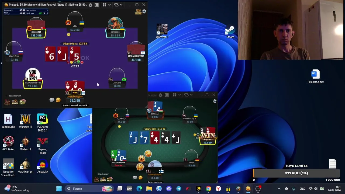
Task: Open Casino side game in bottom poker table
Action: point(96,179)
